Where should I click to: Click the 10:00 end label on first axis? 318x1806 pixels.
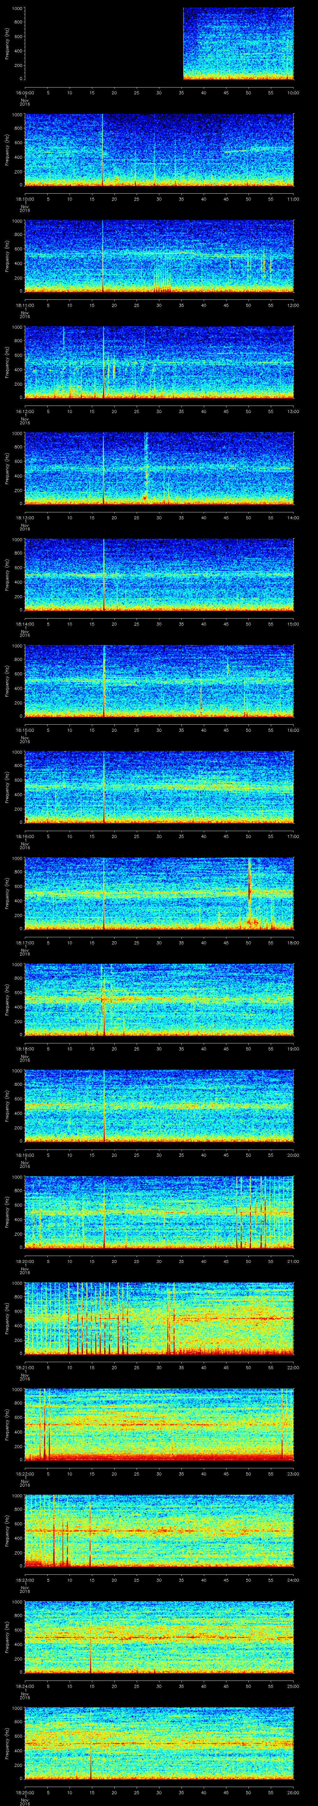(293, 92)
